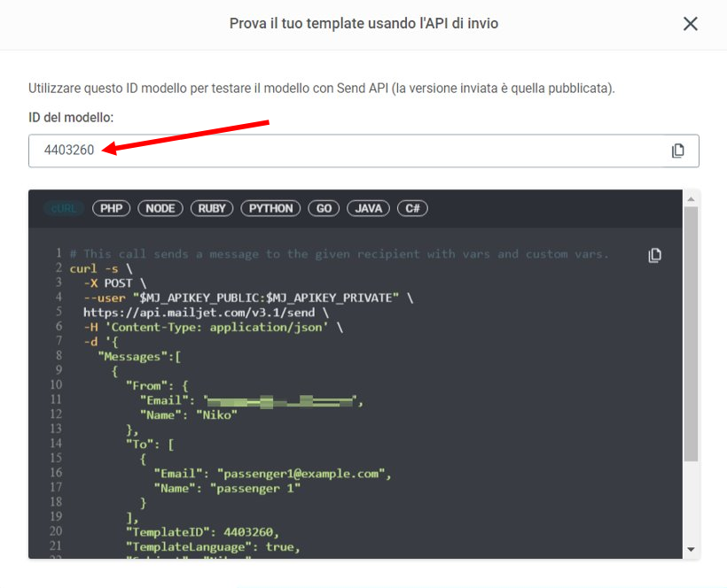Switch to the NODE code tab
Viewport: 727px width, 588px height.
(160, 208)
